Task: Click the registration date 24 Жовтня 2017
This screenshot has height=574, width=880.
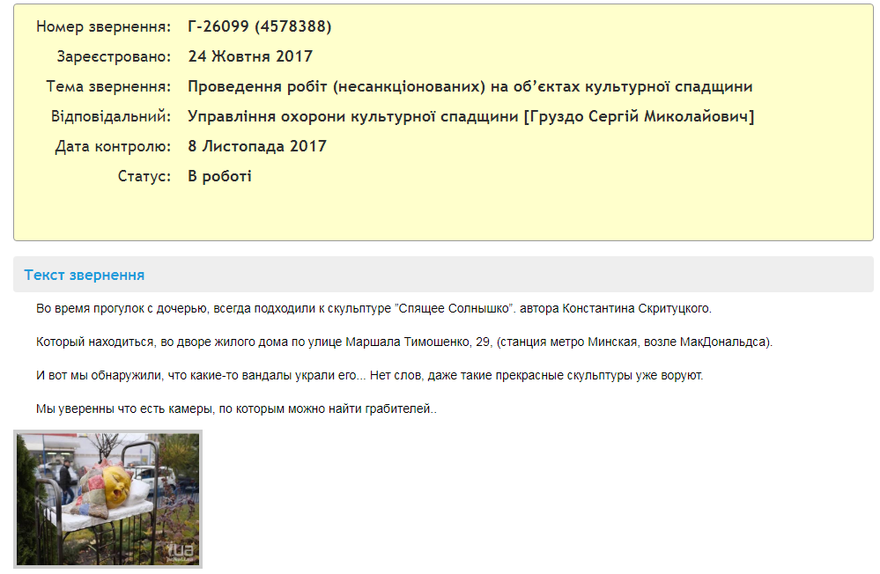Action: [248, 56]
